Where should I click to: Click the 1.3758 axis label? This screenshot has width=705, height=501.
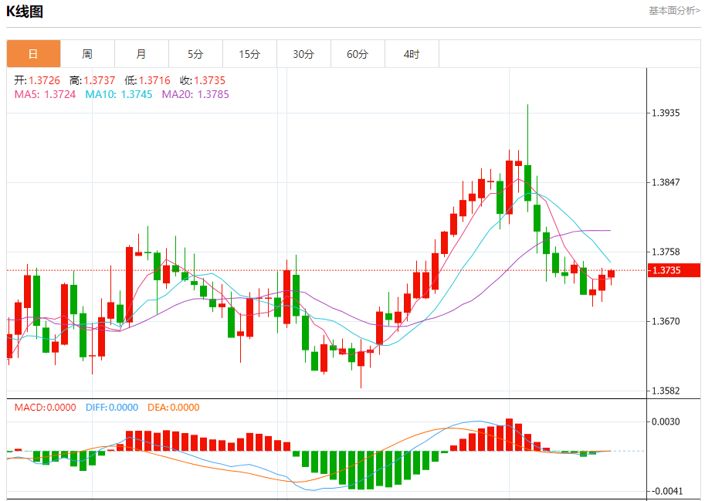[x=666, y=252]
